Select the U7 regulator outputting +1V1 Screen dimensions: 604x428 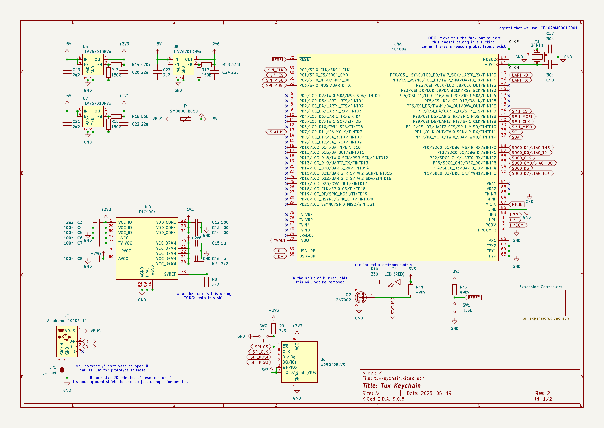[93, 116]
